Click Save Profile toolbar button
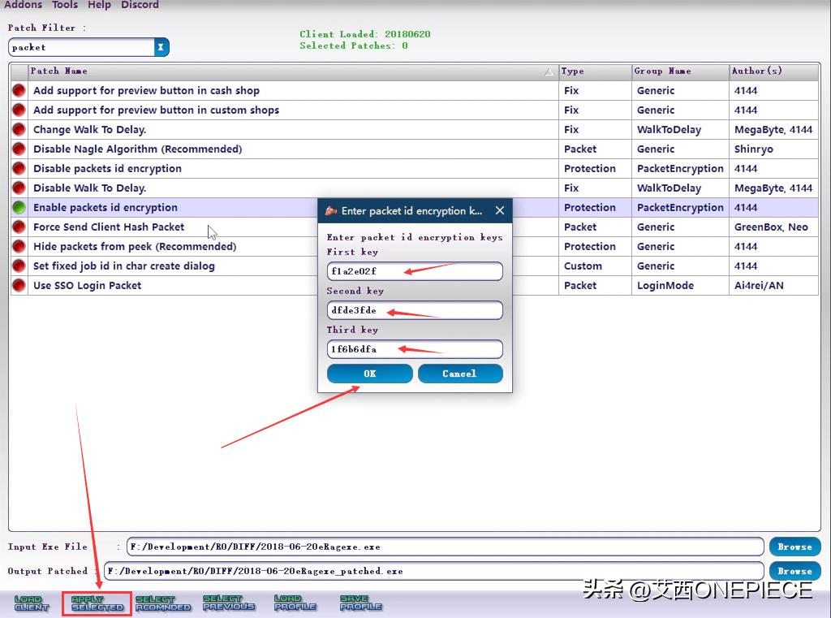 pyautogui.click(x=360, y=603)
